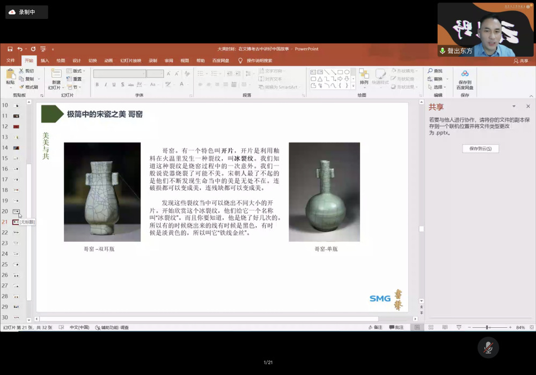The image size is (536, 375).
Task: Cut selection with the scissors (剪切) icon
Action: [x=21, y=71]
